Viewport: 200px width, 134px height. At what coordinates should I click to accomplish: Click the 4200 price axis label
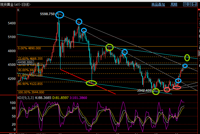coord(12,78)
